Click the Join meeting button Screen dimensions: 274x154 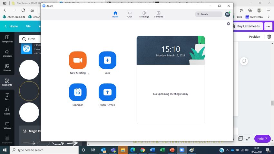[x=107, y=60]
